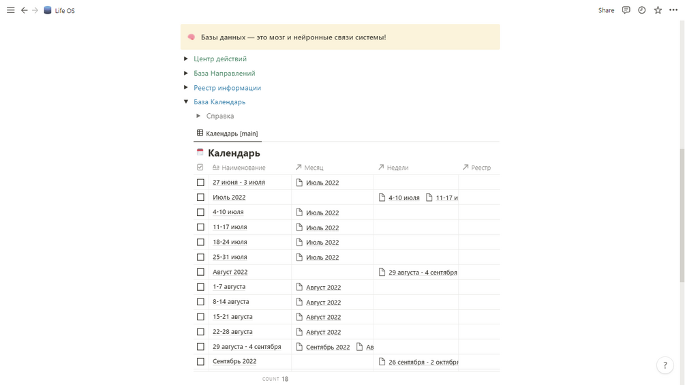Screen dimensions: 685x385
Task: Open the Реестр информации link
Action: [227, 88]
